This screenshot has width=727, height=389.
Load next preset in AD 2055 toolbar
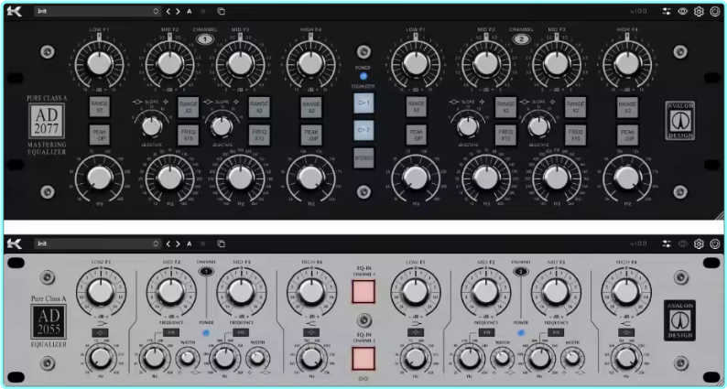coord(178,243)
